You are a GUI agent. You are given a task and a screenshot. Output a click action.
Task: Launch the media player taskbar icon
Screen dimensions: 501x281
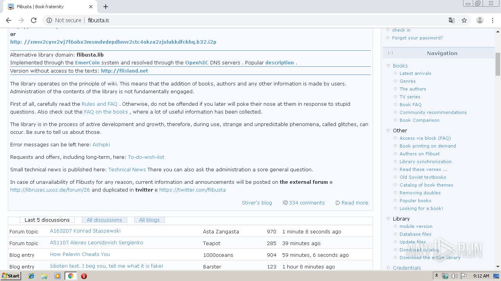tap(58, 276)
